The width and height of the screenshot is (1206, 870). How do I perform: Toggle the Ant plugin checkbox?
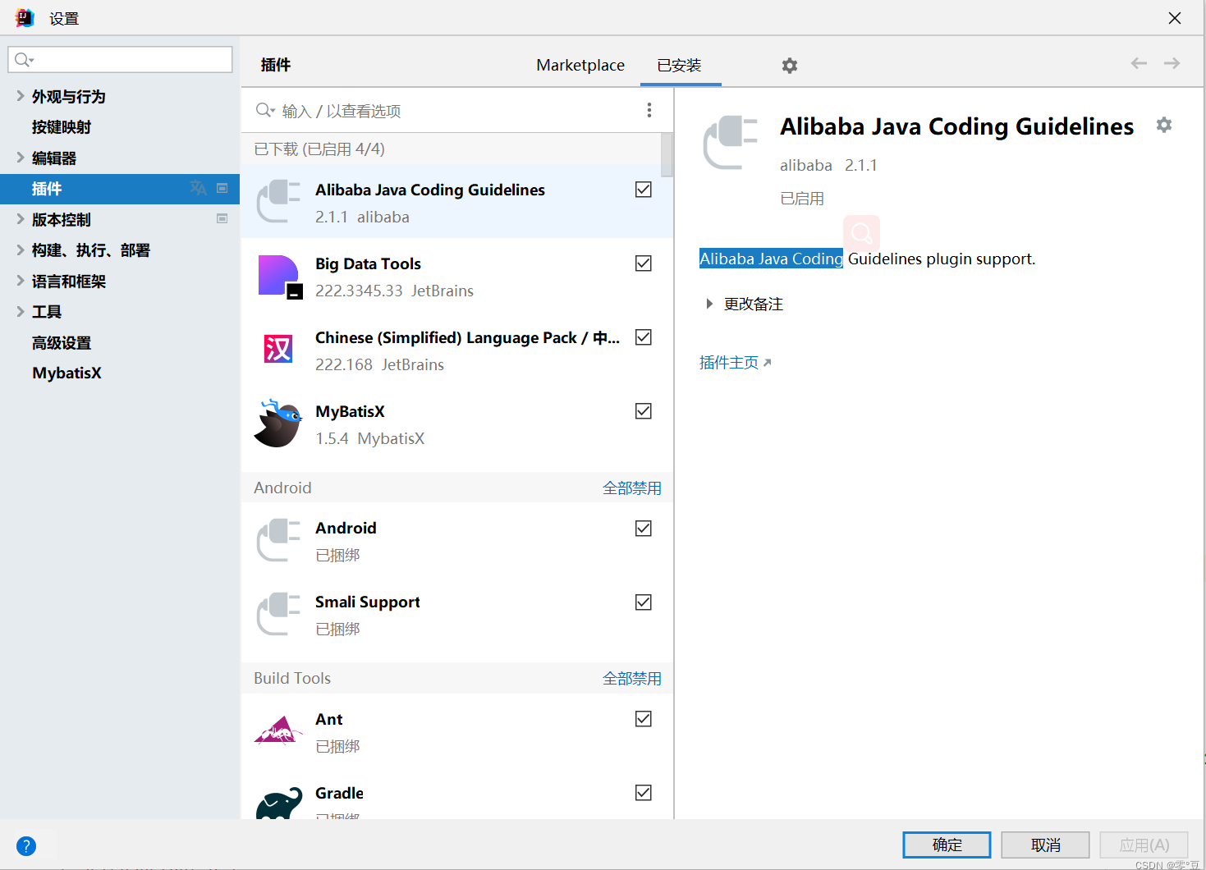coord(644,719)
